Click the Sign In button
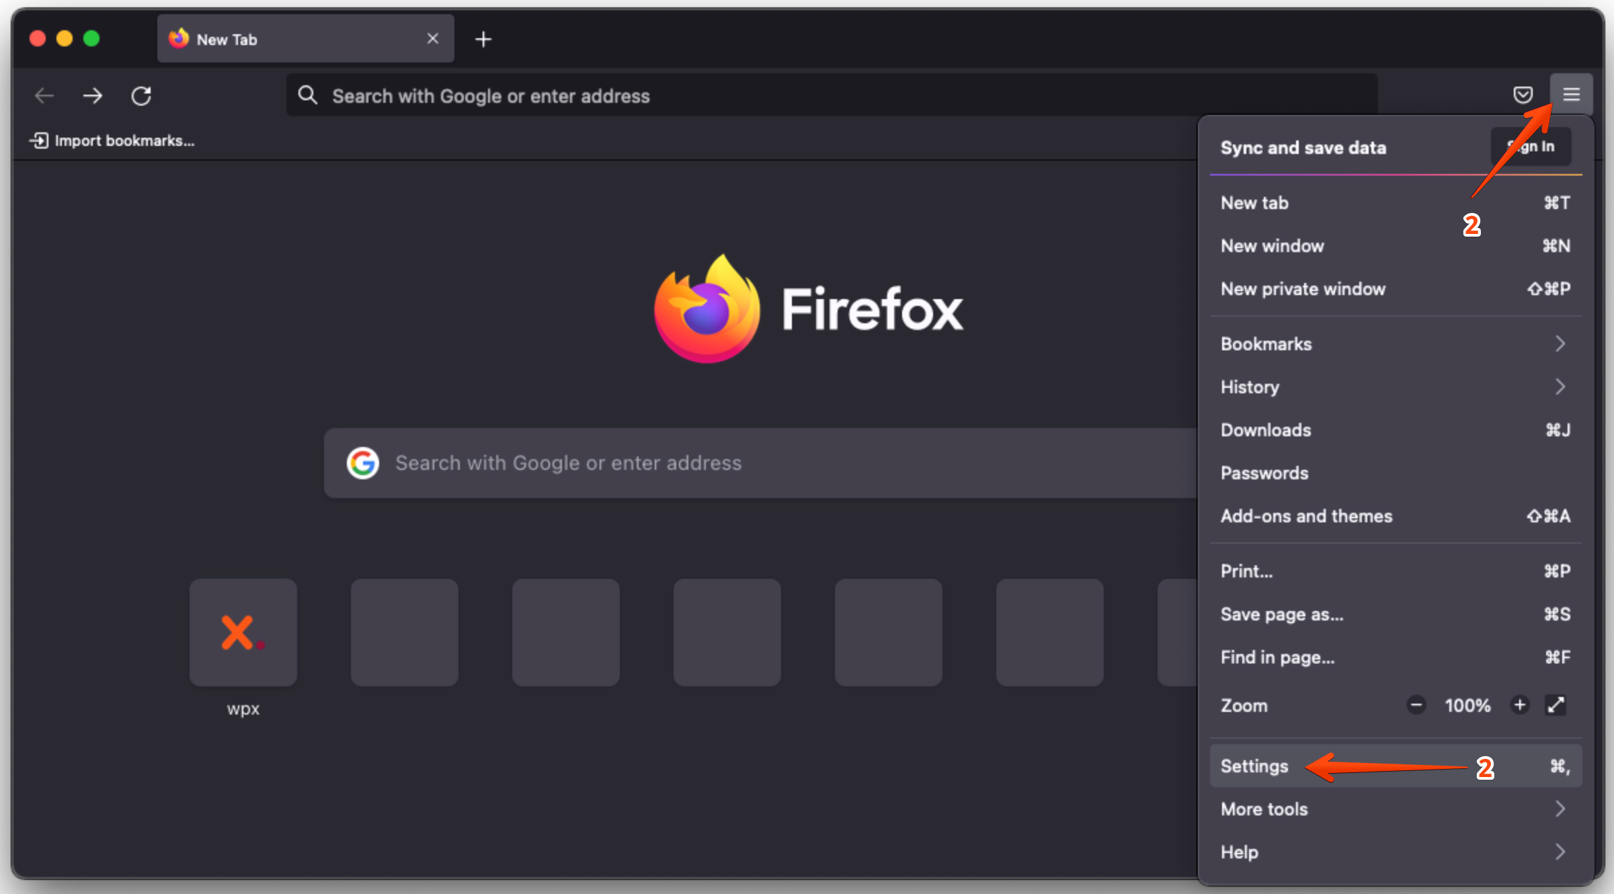This screenshot has width=1614, height=894. 1531,147
